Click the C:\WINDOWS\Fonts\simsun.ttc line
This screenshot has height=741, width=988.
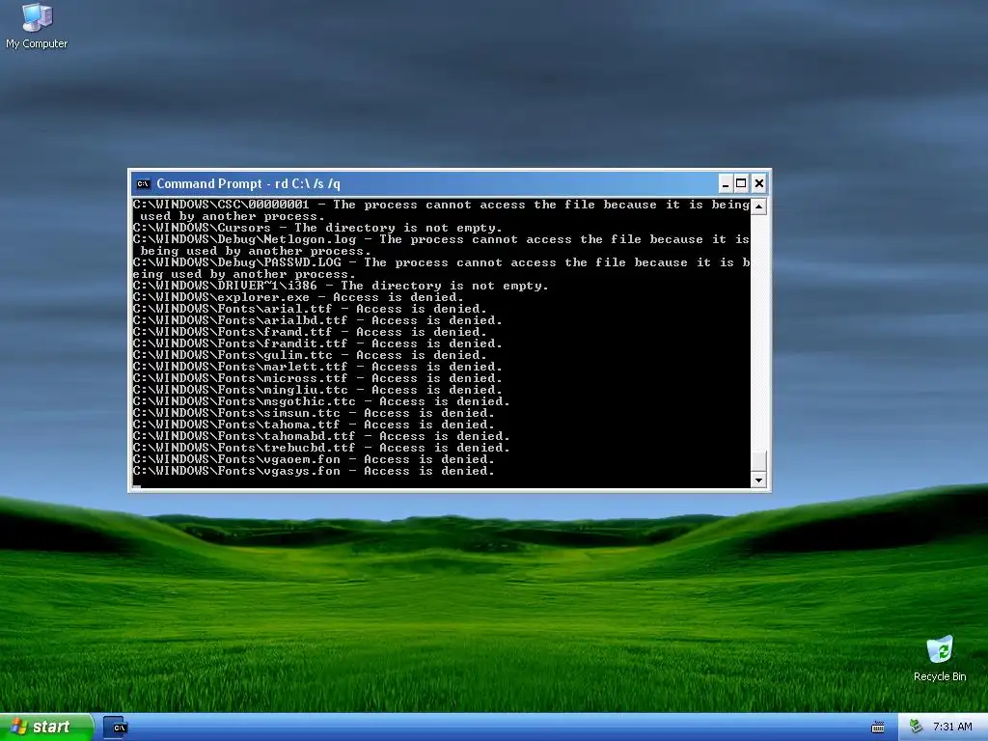[314, 413]
